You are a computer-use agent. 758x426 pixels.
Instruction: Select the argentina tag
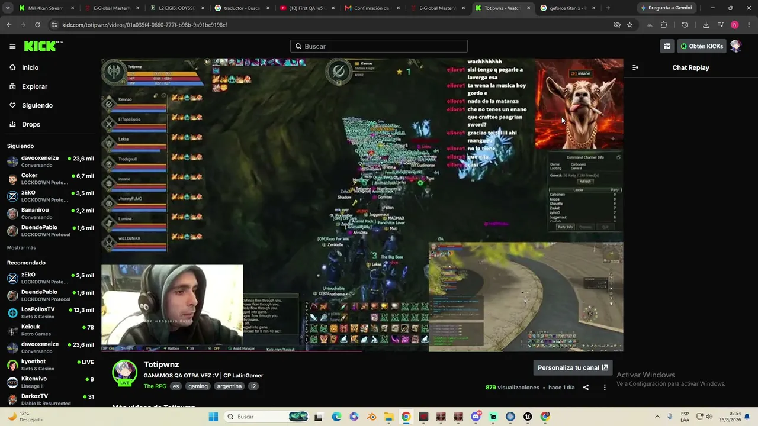coord(229,386)
